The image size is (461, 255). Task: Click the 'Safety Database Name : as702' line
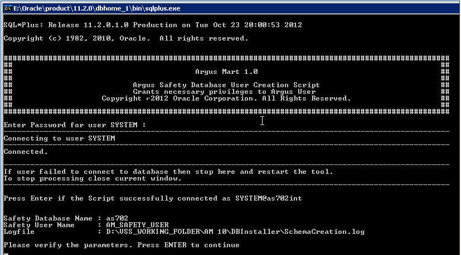(66, 218)
